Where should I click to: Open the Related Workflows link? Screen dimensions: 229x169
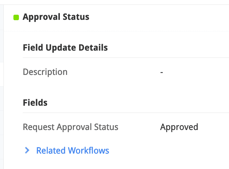pos(73,151)
